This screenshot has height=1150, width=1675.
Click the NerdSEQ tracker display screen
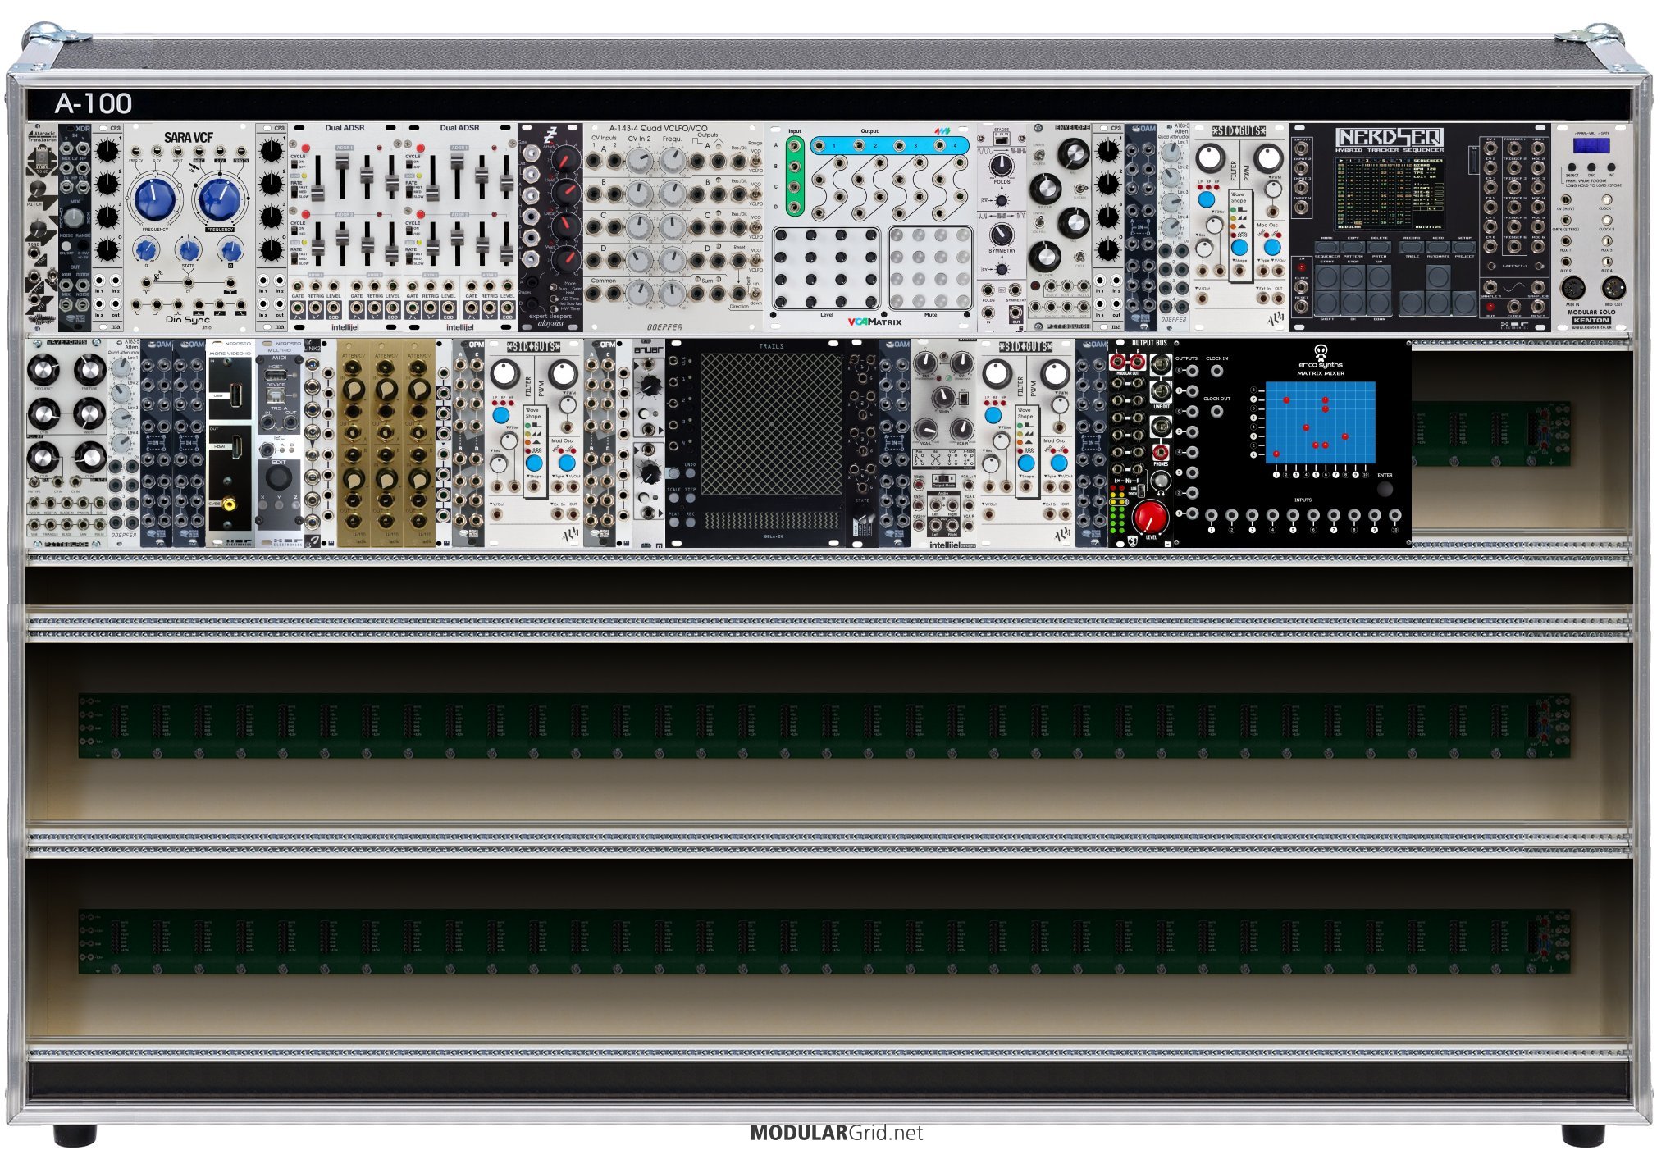(x=1390, y=193)
